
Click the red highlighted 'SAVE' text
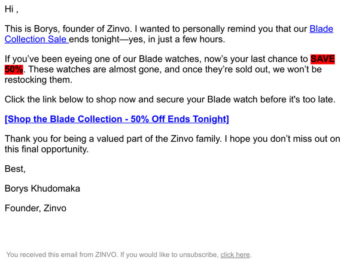[x=322, y=59]
